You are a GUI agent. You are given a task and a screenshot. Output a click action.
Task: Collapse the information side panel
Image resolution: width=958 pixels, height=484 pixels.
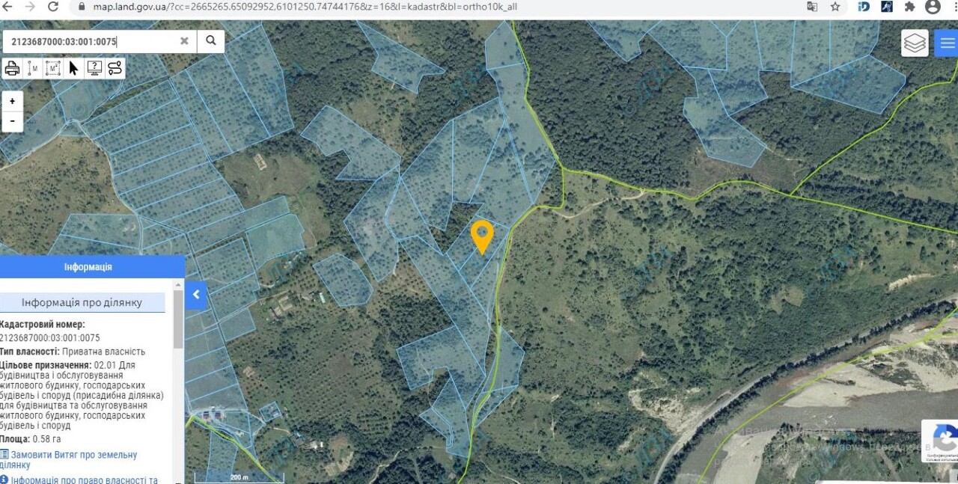pos(195,295)
